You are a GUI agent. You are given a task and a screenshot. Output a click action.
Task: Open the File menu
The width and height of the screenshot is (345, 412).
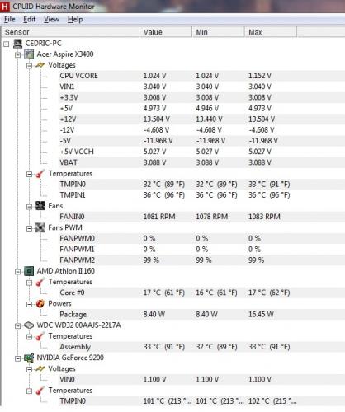(x=10, y=20)
